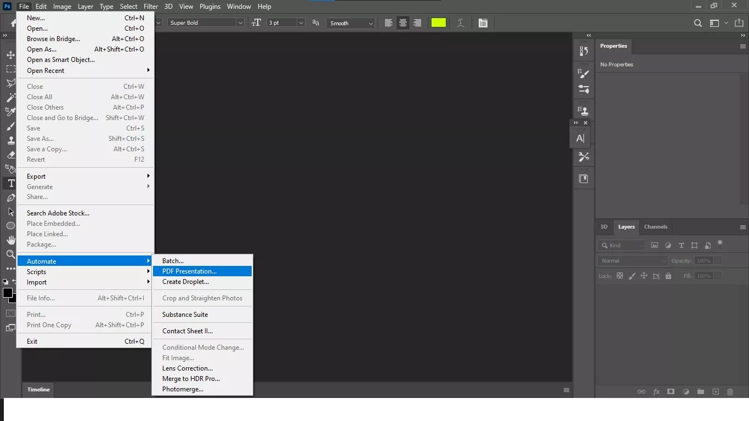The image size is (749, 421).
Task: Choose Batch in the Automate submenu
Action: coord(202,261)
